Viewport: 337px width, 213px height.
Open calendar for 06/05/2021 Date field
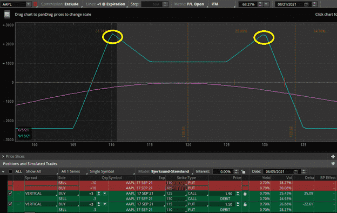point(296,171)
